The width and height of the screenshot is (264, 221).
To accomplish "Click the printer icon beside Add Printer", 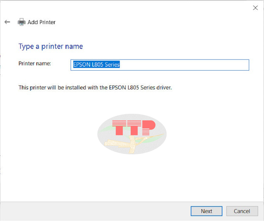I will click(21, 22).
